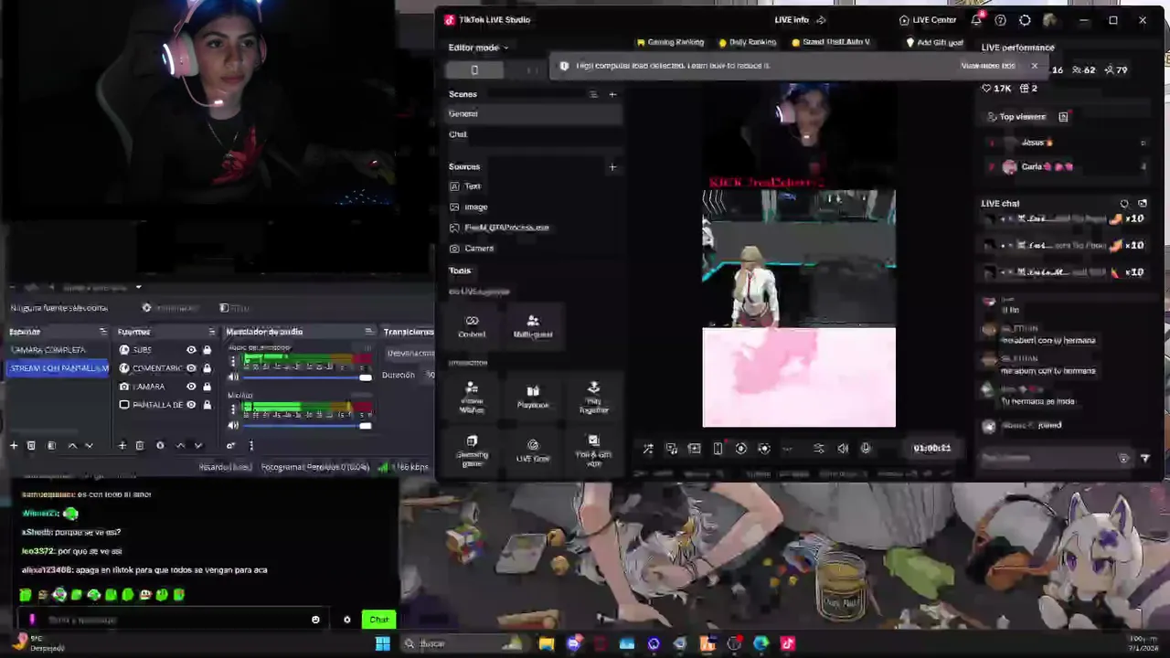Delete the selected OBS scene with the trash icon
The height and width of the screenshot is (658, 1170).
pos(31,446)
